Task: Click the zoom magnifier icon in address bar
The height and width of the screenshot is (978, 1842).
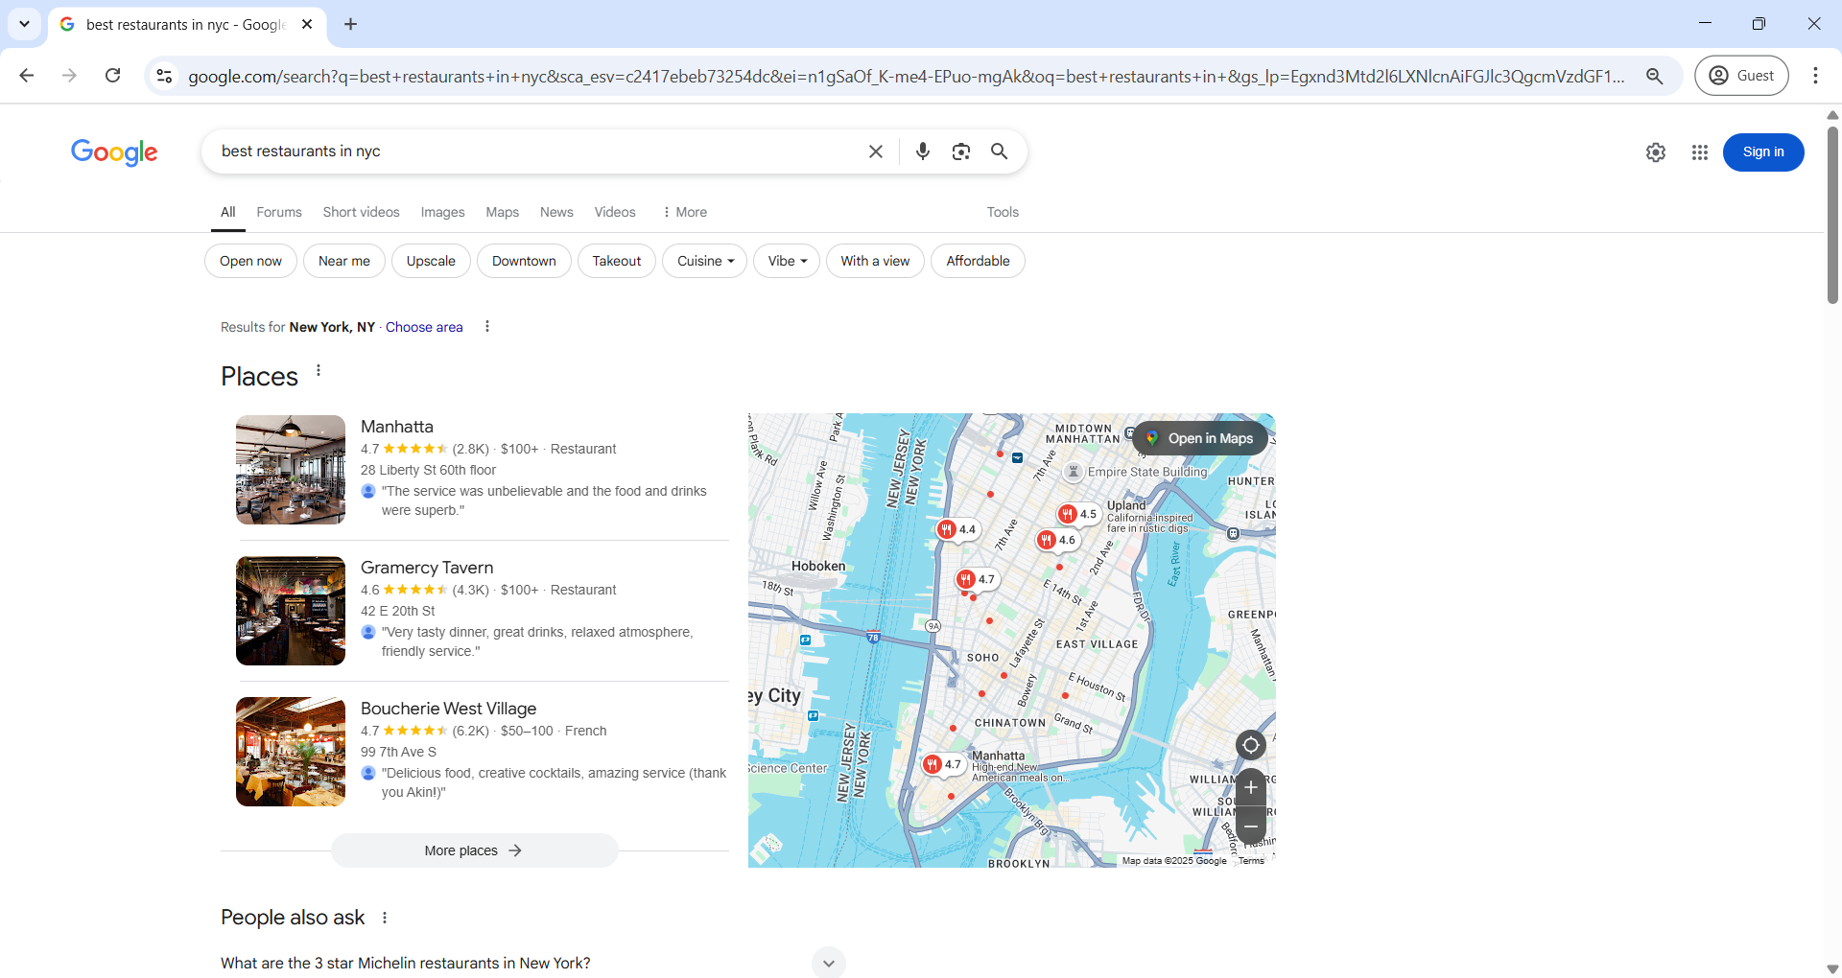Action: pos(1654,76)
